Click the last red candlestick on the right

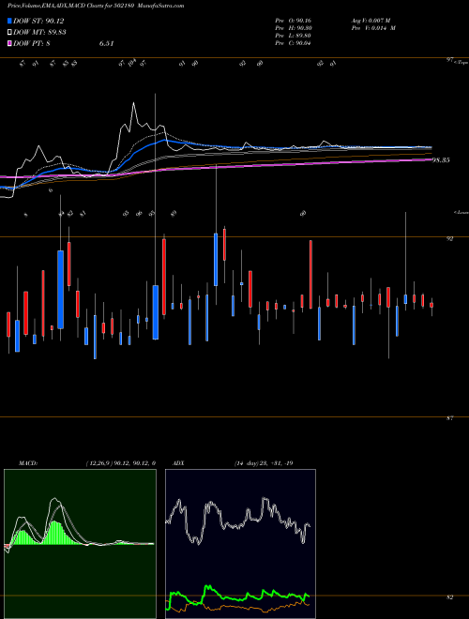431,305
